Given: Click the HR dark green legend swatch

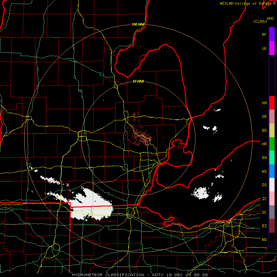Looking at the screenshot, I should point(272,144).
